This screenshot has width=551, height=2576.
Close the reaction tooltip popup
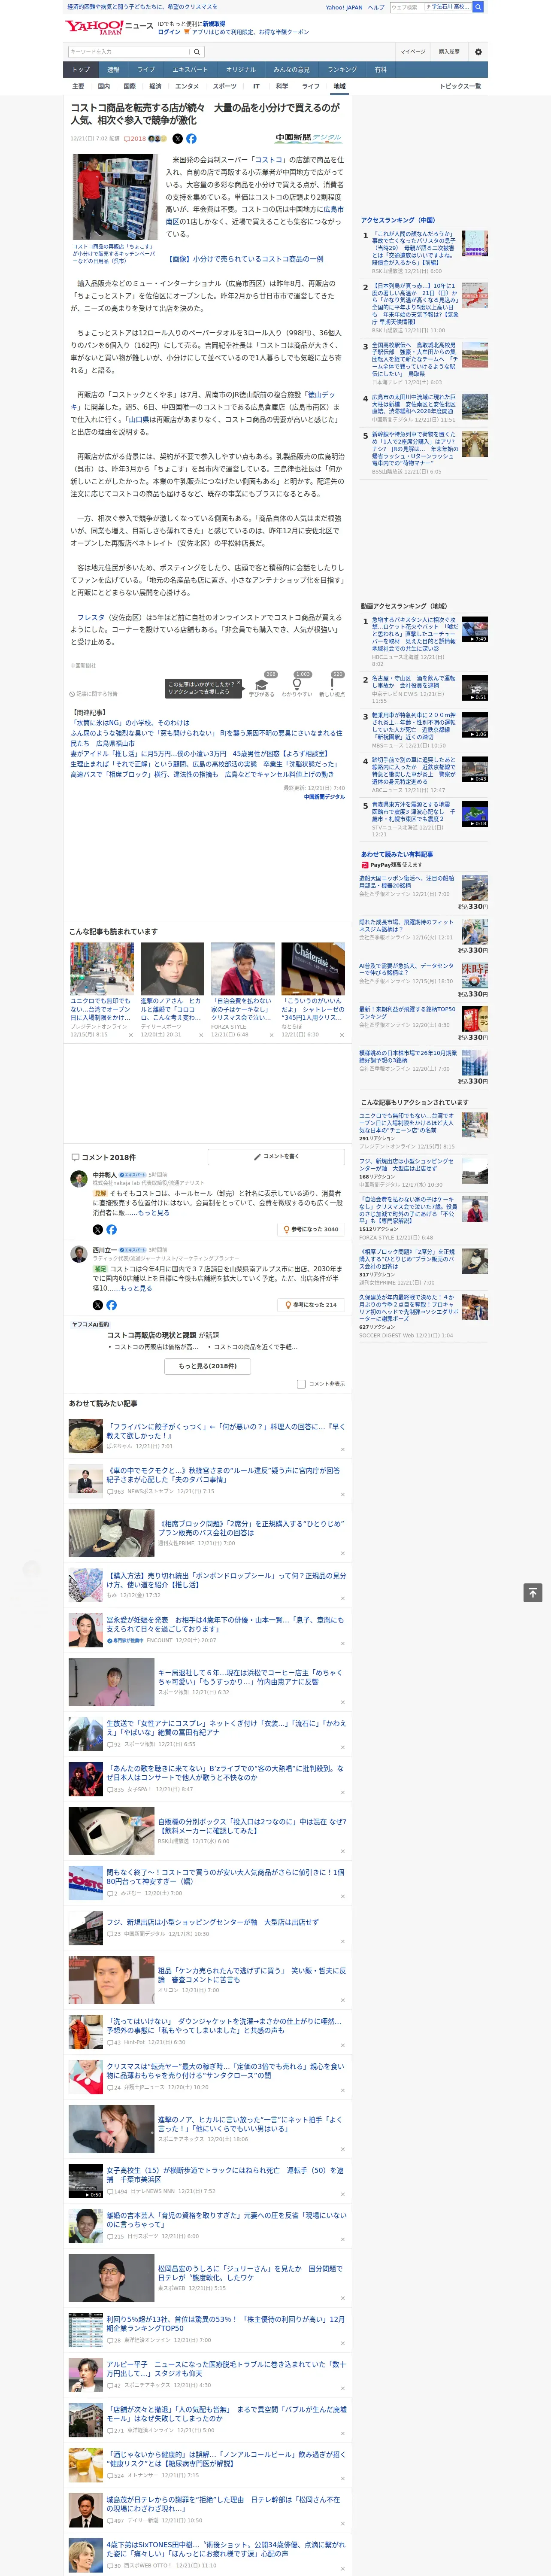(x=239, y=684)
